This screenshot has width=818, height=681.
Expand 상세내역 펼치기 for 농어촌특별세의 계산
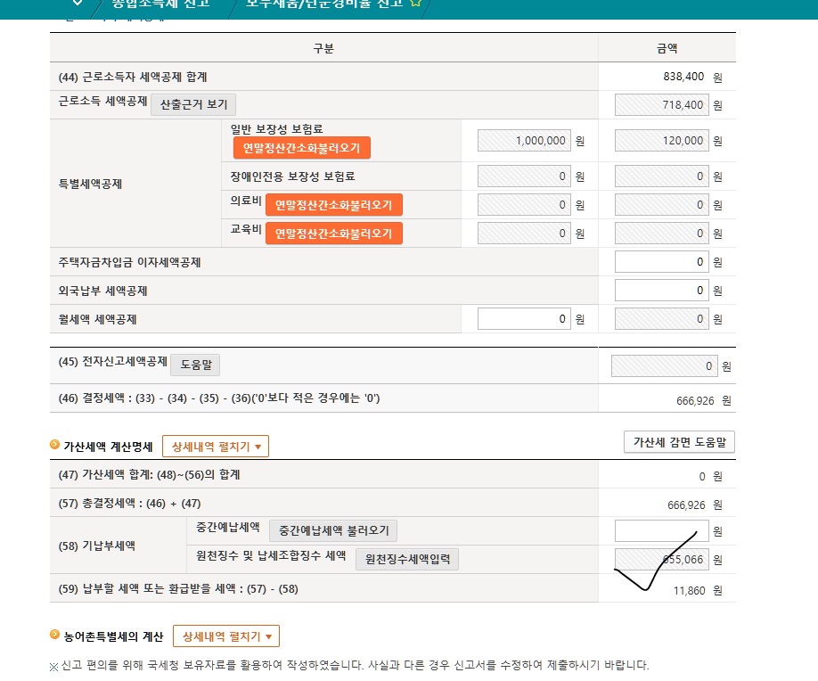[225, 636]
